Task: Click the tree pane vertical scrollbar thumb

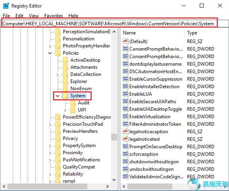Action: [114, 137]
